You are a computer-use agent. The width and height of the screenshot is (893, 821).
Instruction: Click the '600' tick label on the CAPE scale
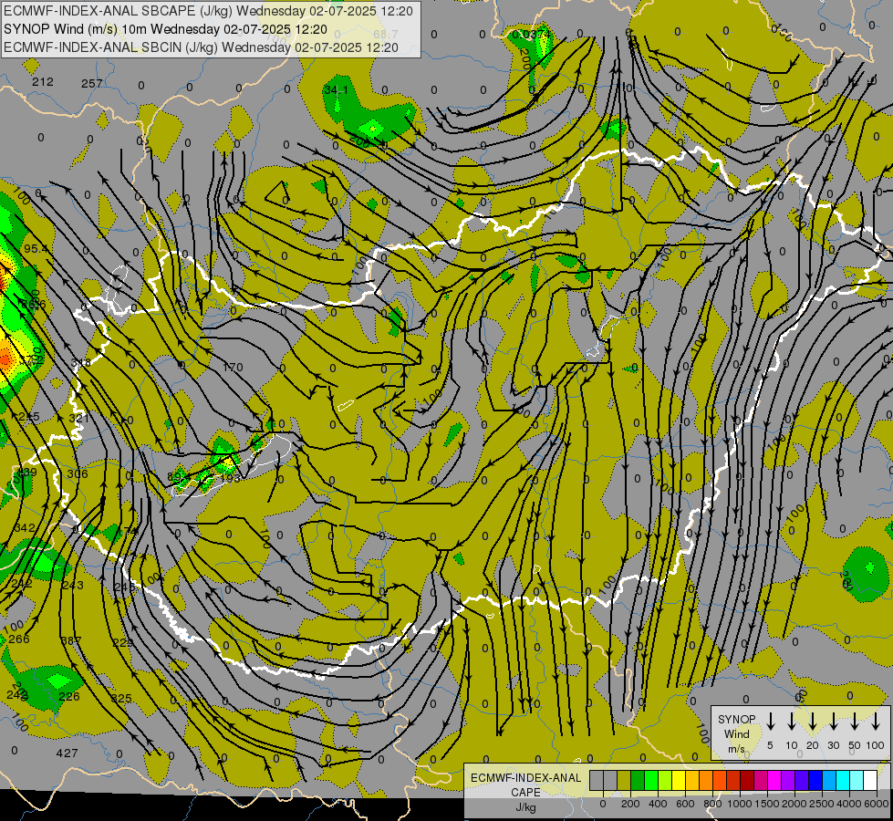[x=685, y=804]
